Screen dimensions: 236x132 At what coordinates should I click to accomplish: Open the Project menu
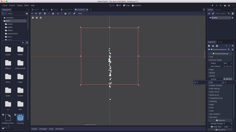click(12, 5)
